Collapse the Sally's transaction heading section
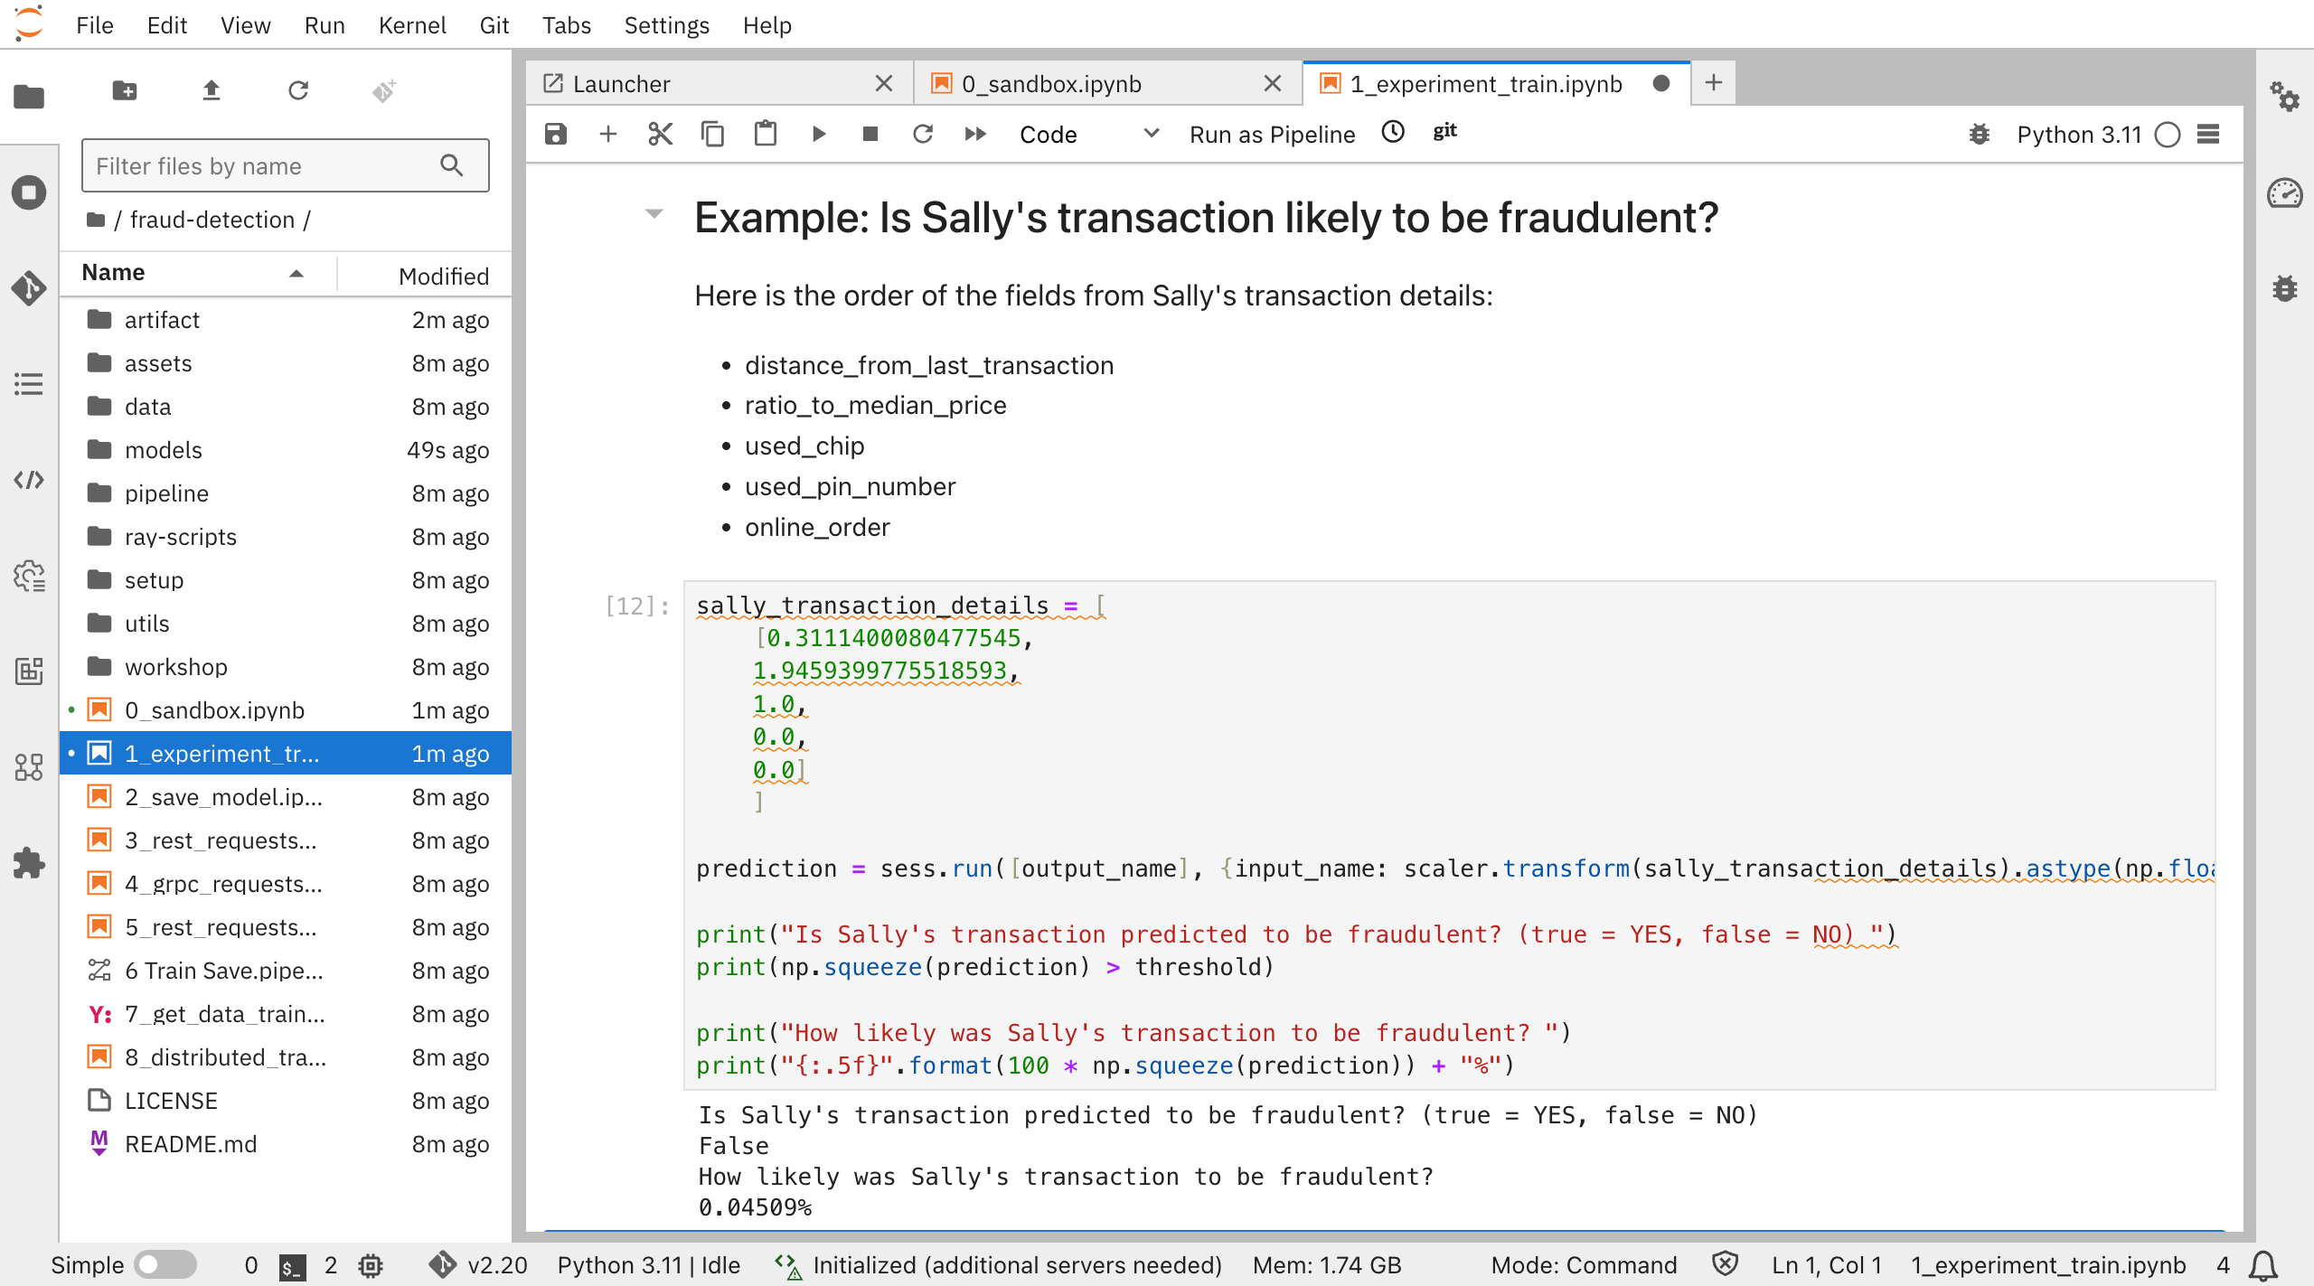 654,214
